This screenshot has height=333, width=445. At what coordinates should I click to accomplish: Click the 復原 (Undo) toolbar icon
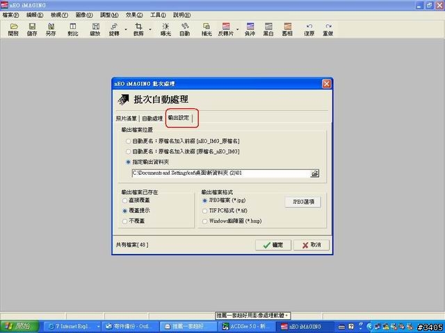(x=309, y=29)
